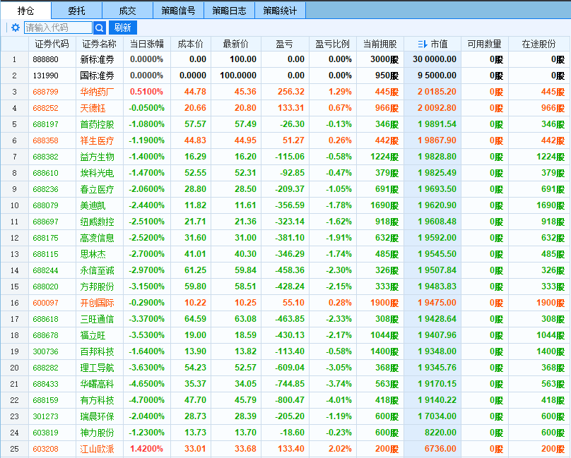Viewport: 571px width, 458px height.
Task: Sort by 当日涨幅 column header
Action: tap(147, 44)
